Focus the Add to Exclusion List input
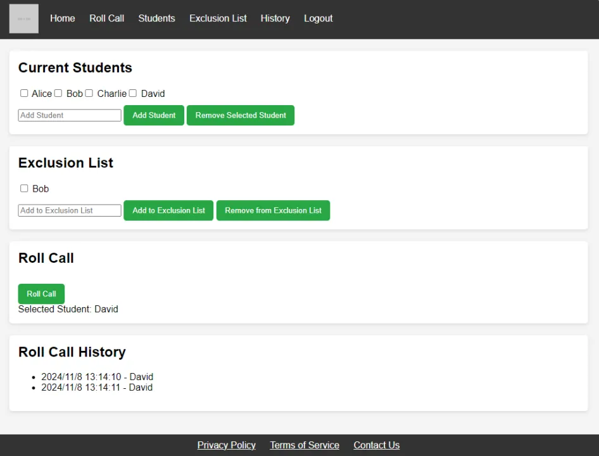Image resolution: width=599 pixels, height=456 pixels. [70, 210]
